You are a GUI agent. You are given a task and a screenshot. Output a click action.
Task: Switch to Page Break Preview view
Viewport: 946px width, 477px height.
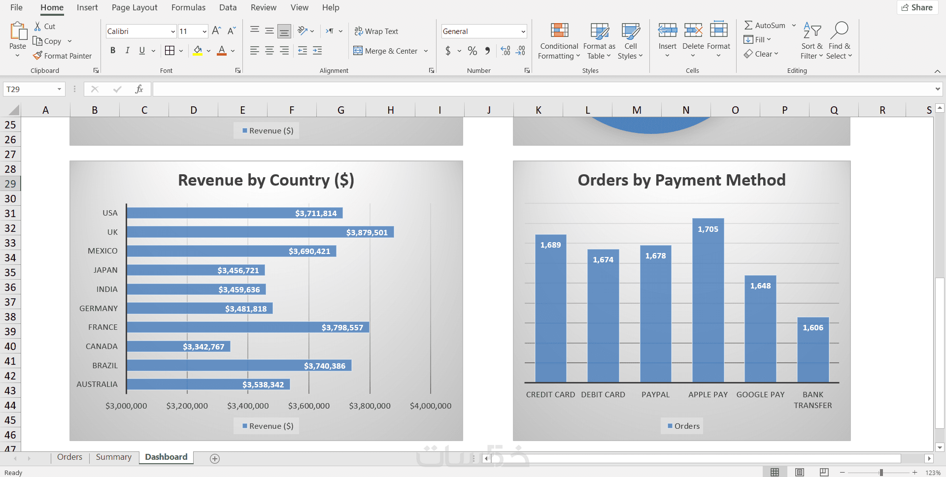point(824,472)
